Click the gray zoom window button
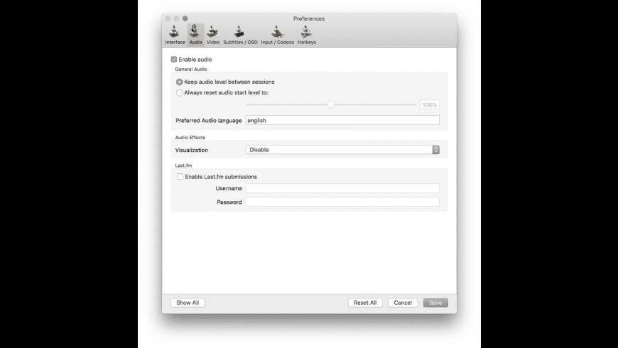Screen dimensions: 618x348 pos(185,18)
